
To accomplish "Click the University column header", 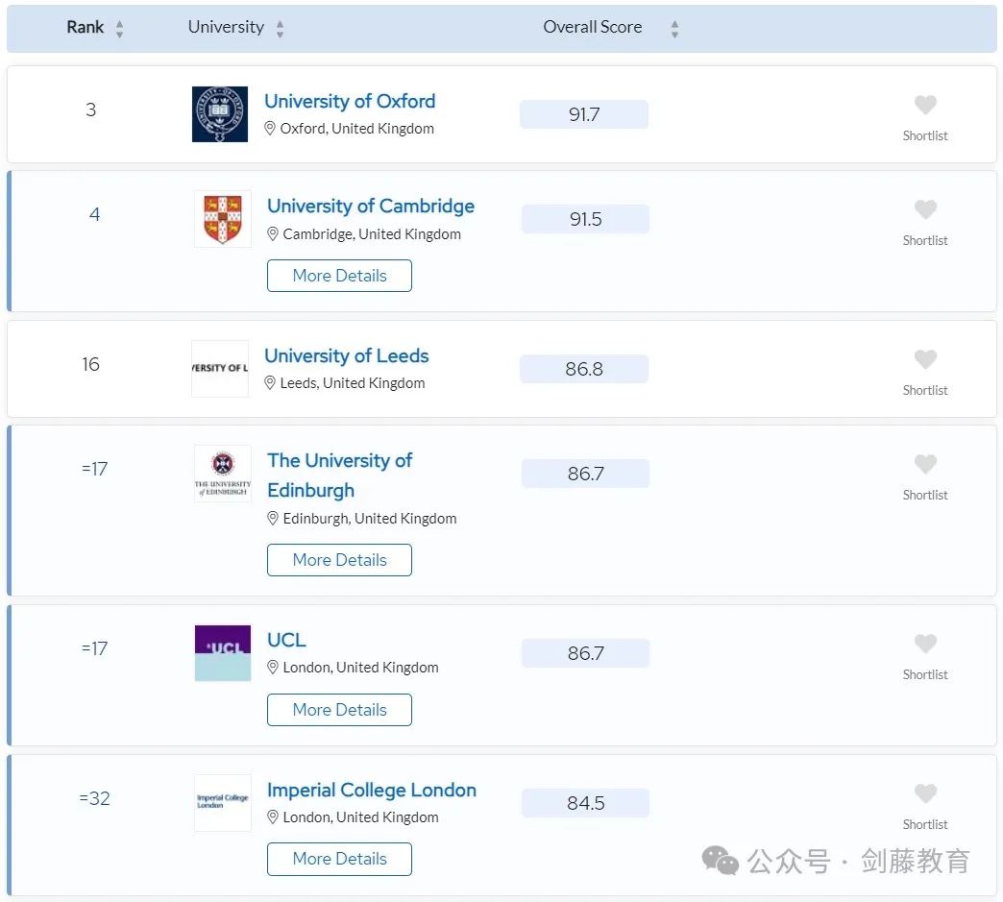I will point(226,27).
